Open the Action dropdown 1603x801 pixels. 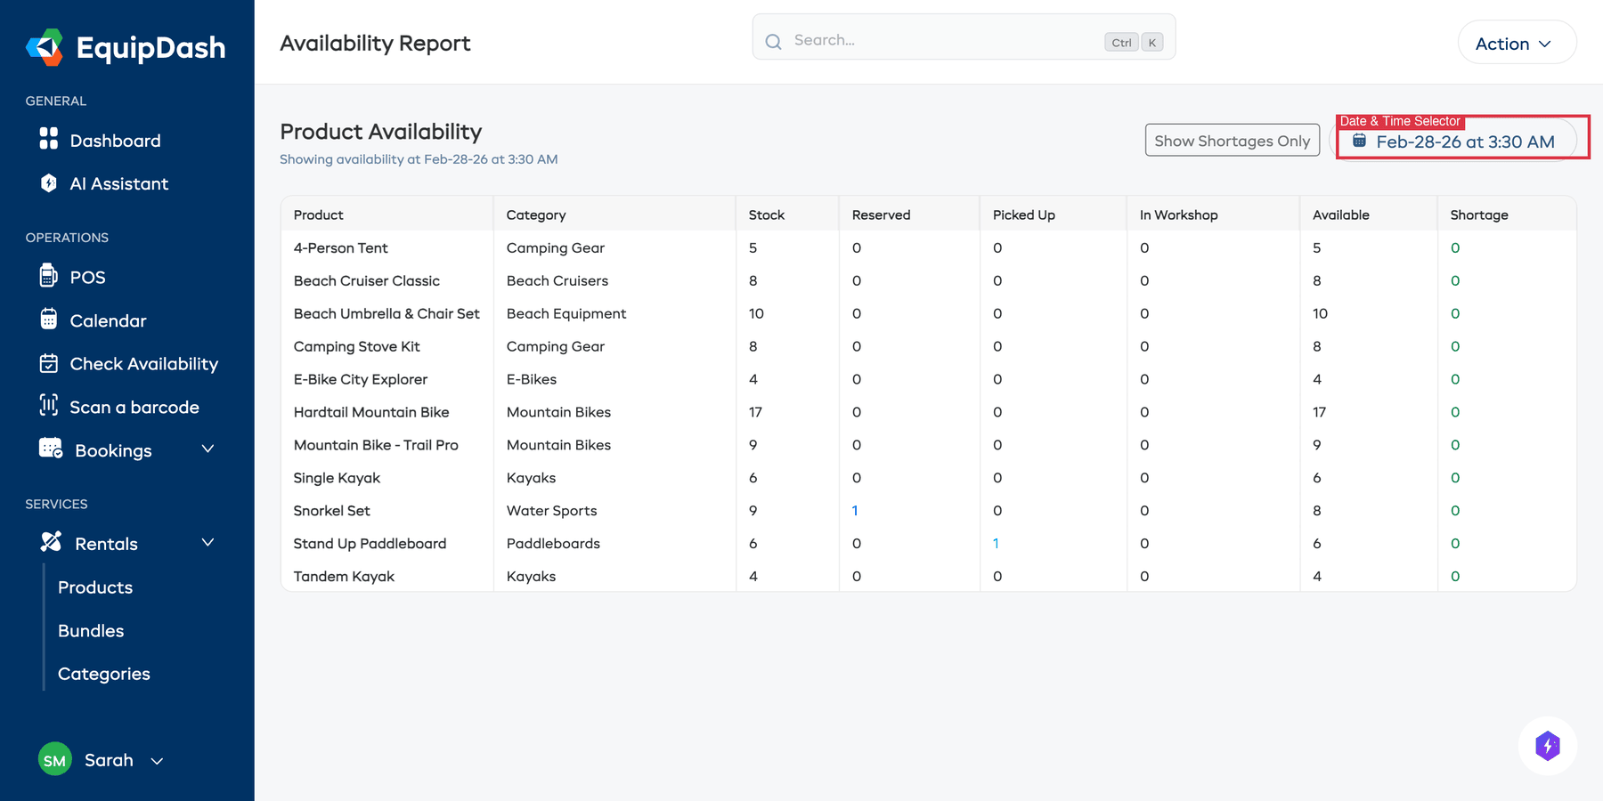click(x=1516, y=43)
